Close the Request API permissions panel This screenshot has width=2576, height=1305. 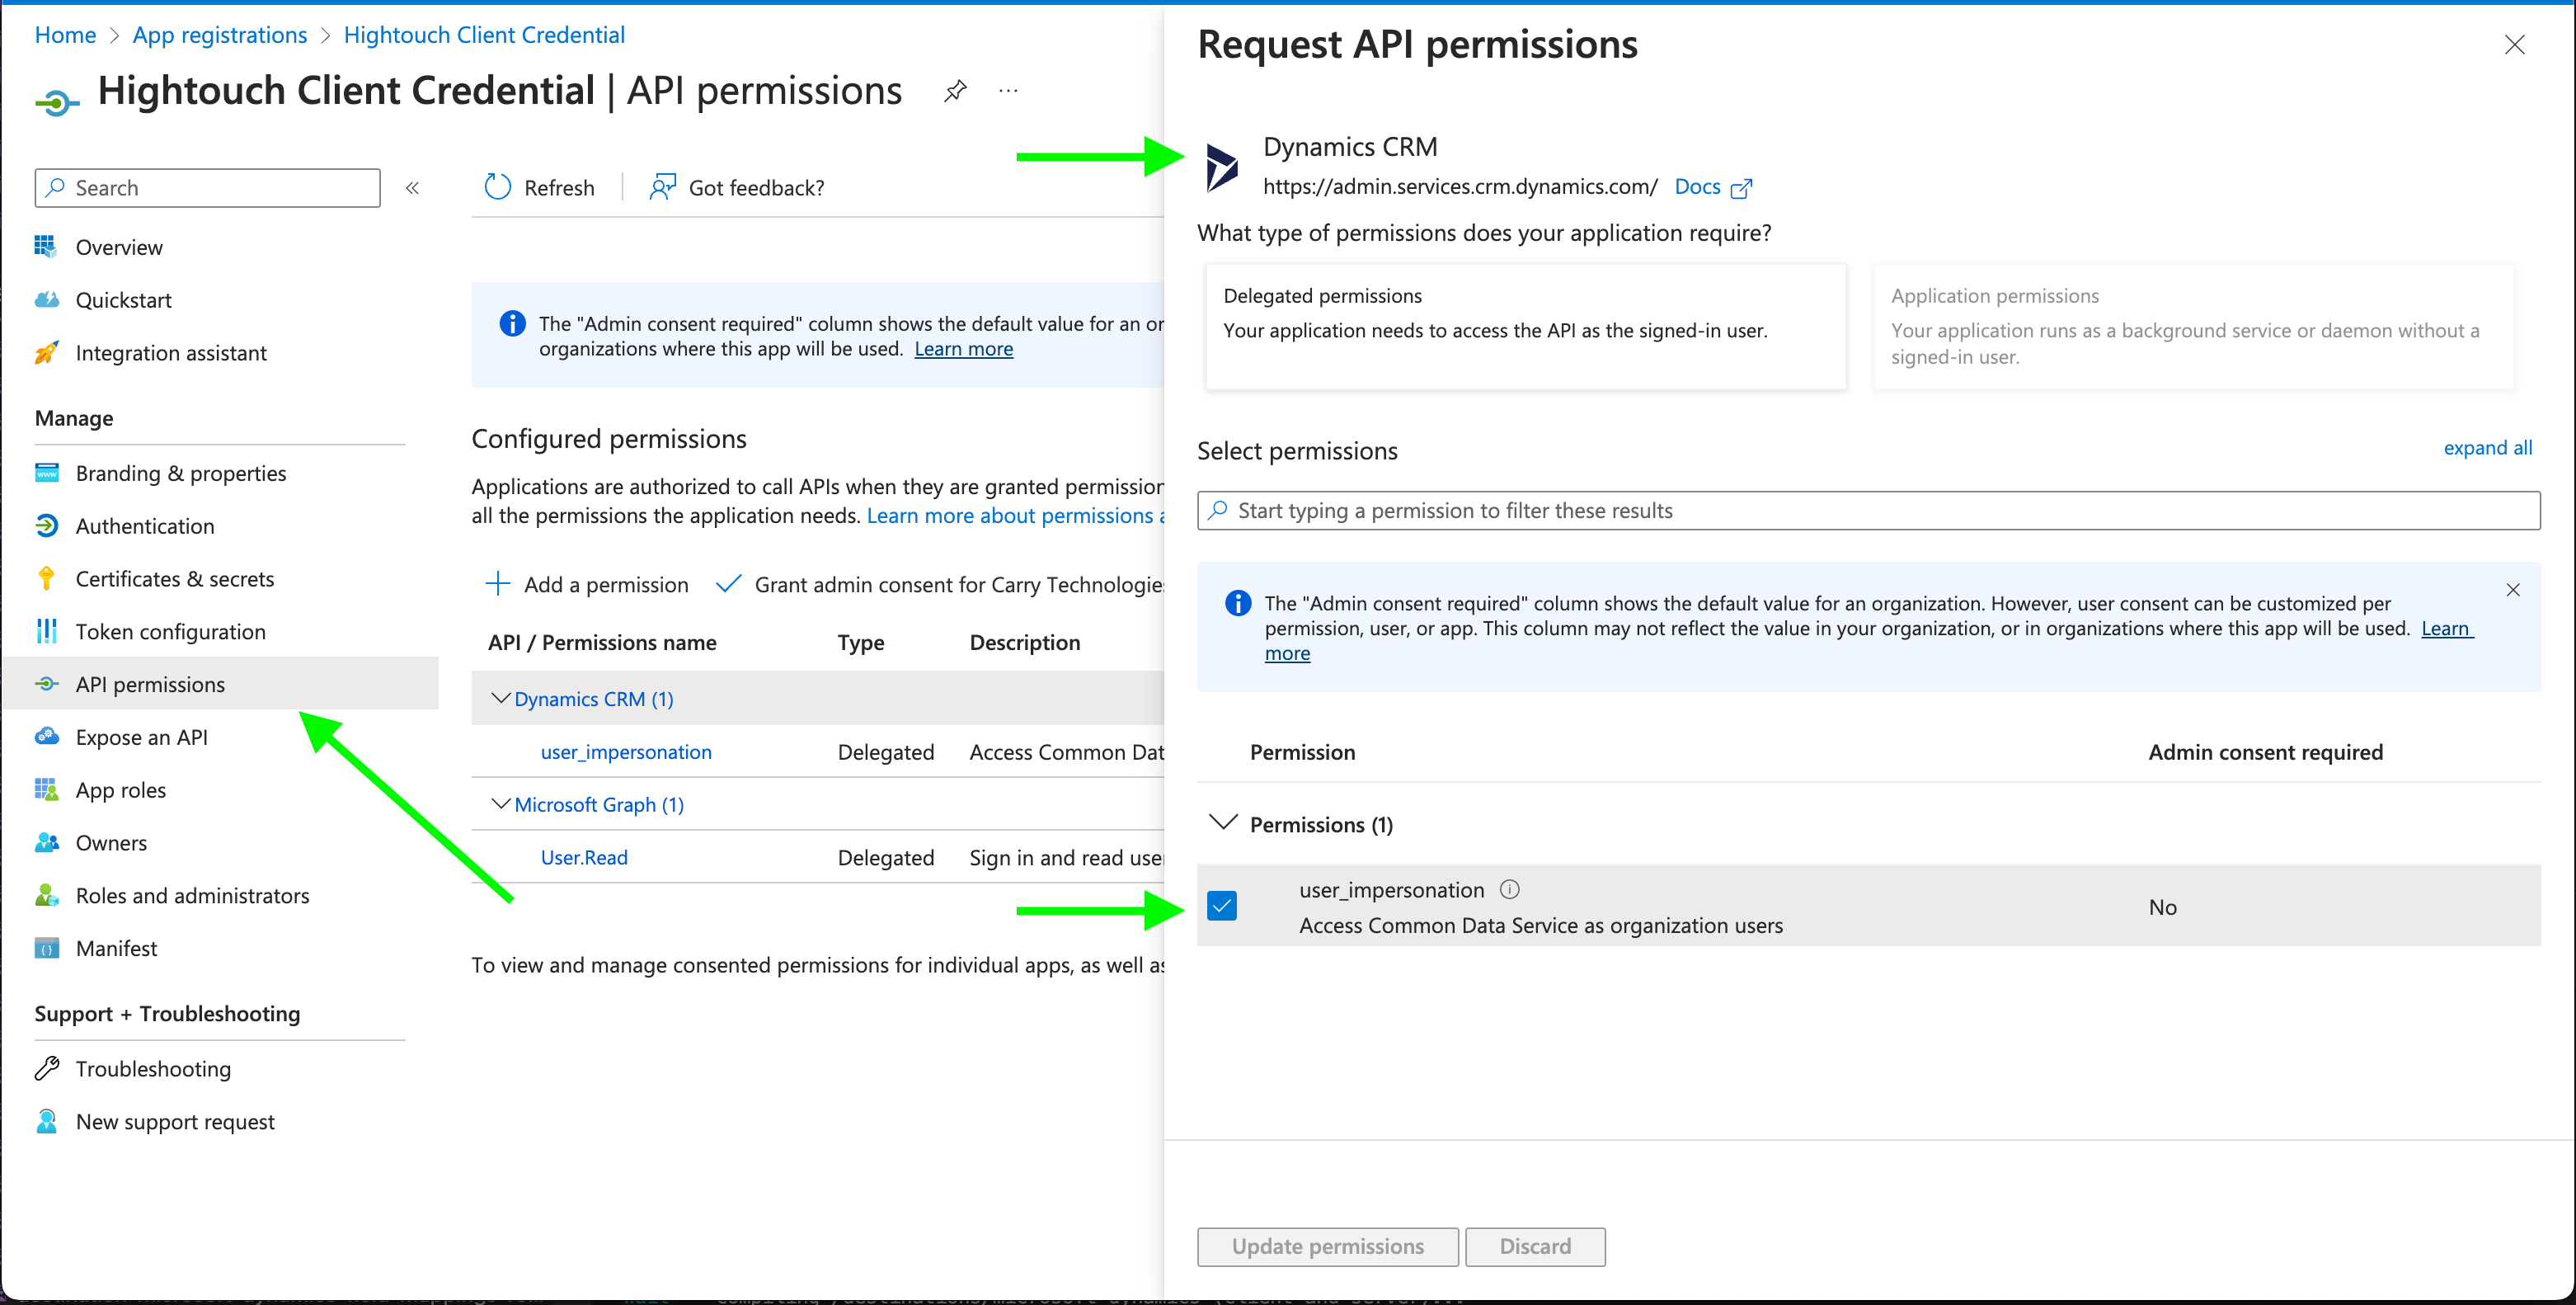(2514, 45)
